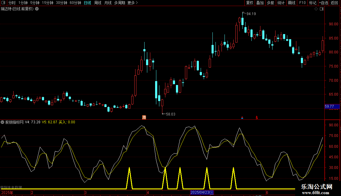
Task: Select the 60分钟 period
Action: click(x=75, y=3)
